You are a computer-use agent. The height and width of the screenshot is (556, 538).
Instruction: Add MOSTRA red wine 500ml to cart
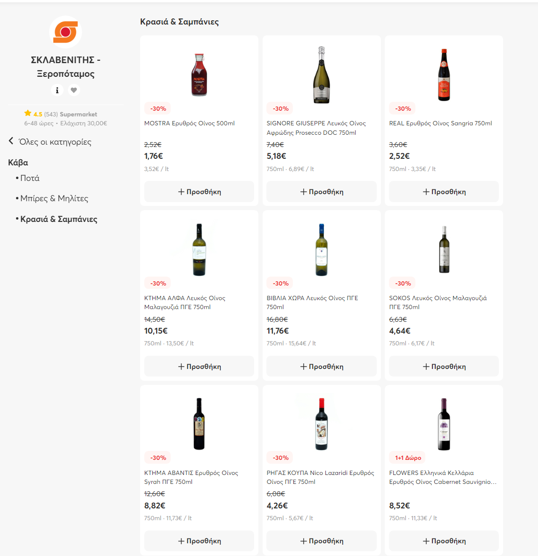199,192
